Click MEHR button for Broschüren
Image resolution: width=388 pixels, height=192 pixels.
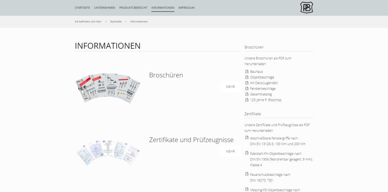click(231, 87)
